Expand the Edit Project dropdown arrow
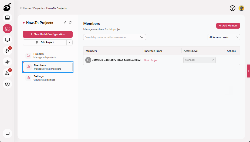Image resolution: width=250 pixels, height=142 pixels. point(69,42)
